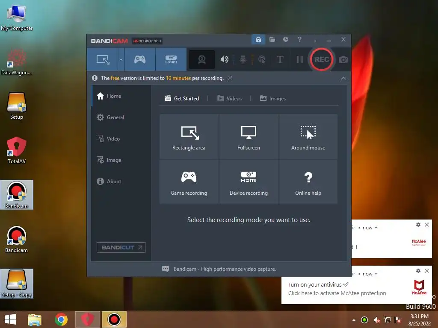Open Google Chrome from the taskbar

pos(61,319)
